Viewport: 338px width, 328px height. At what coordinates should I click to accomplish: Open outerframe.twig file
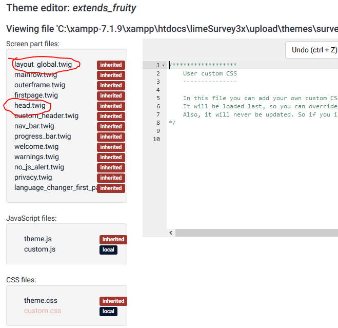click(39, 85)
